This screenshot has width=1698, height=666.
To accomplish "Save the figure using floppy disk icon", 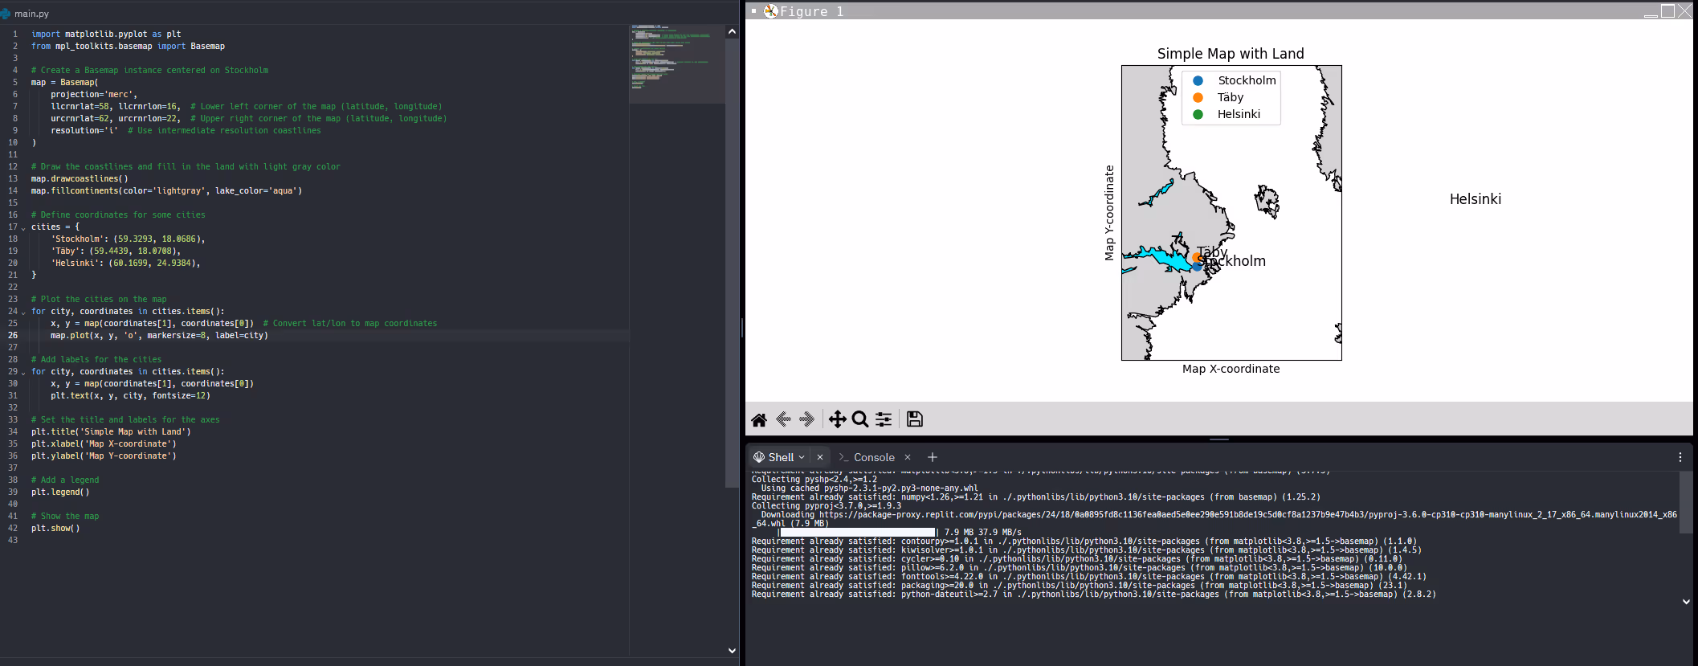I will 914,419.
